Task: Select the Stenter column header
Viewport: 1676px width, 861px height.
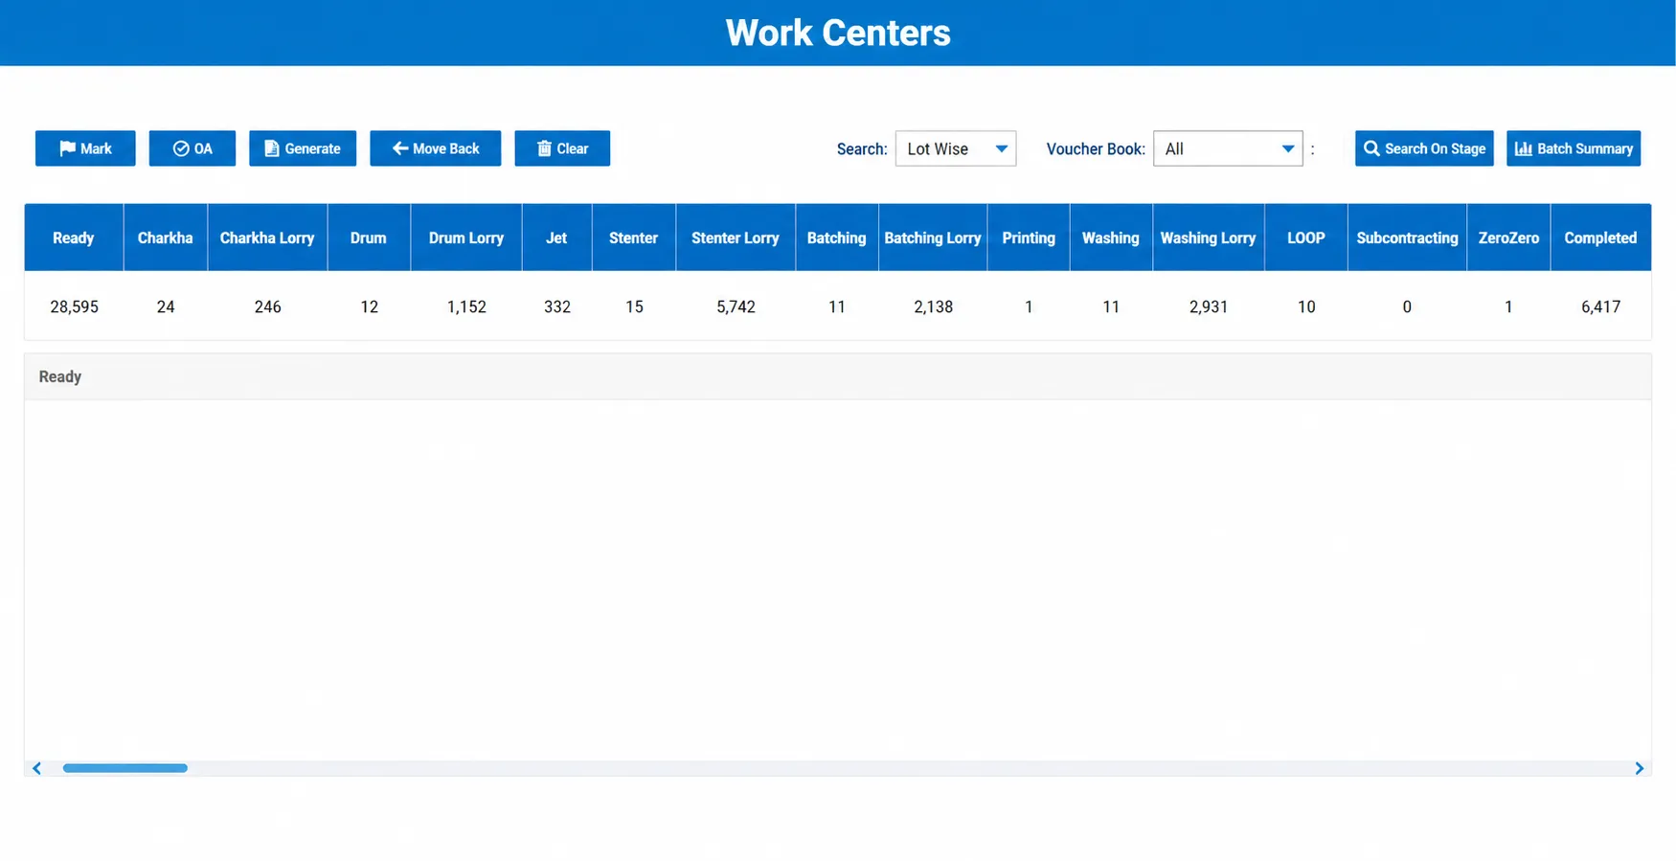Action: (634, 238)
